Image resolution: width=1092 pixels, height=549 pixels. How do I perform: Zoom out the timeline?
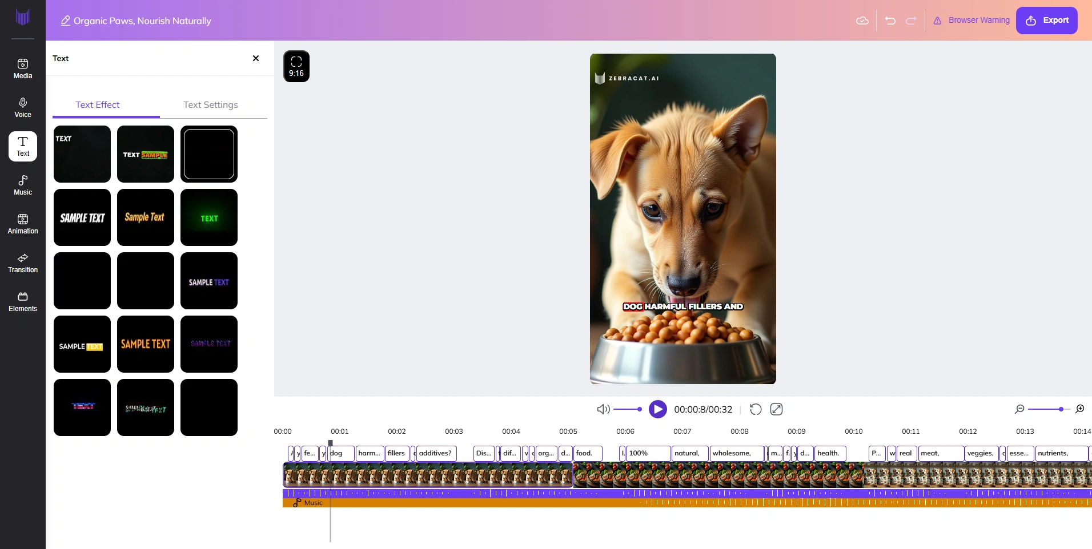(x=1019, y=409)
